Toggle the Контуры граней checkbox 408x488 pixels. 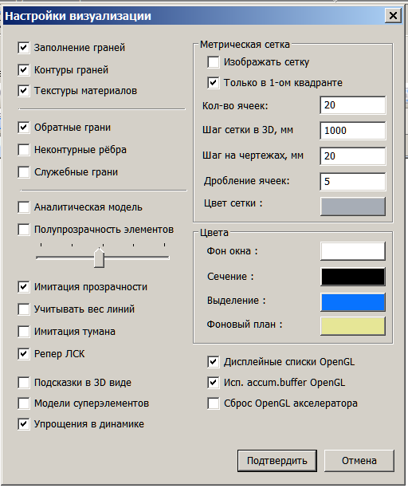pyautogui.click(x=24, y=70)
